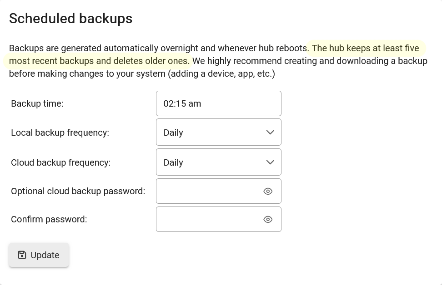Toggle visibility of the confirm password

(x=268, y=220)
